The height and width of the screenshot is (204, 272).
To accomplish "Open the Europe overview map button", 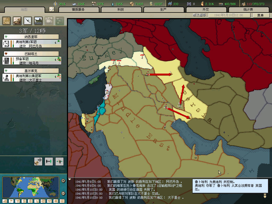I will tap(6, 21).
